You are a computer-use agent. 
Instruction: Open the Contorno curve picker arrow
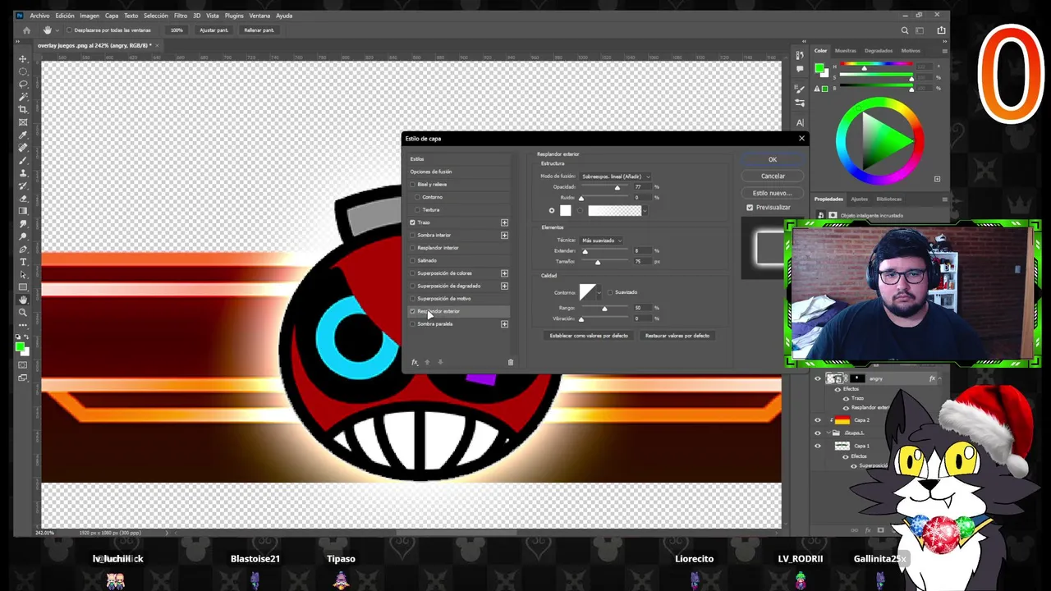tap(599, 292)
